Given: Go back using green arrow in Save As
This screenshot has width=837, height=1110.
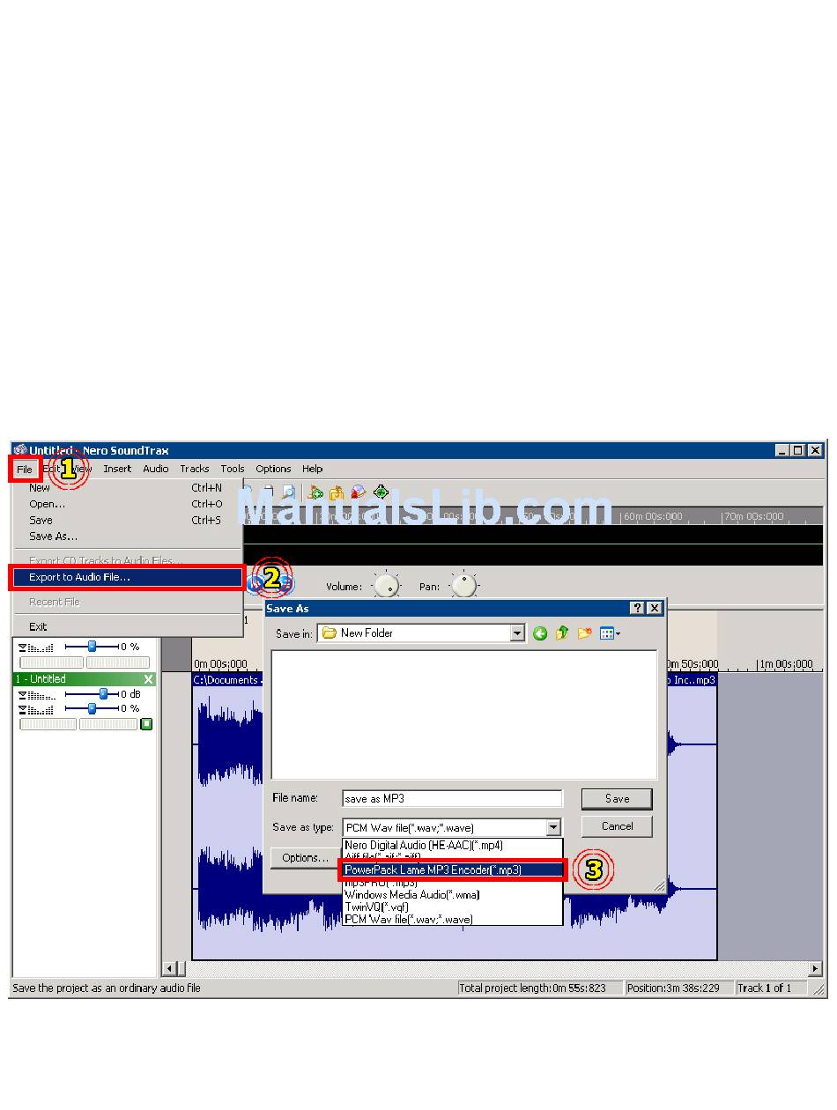Looking at the screenshot, I should [x=540, y=633].
